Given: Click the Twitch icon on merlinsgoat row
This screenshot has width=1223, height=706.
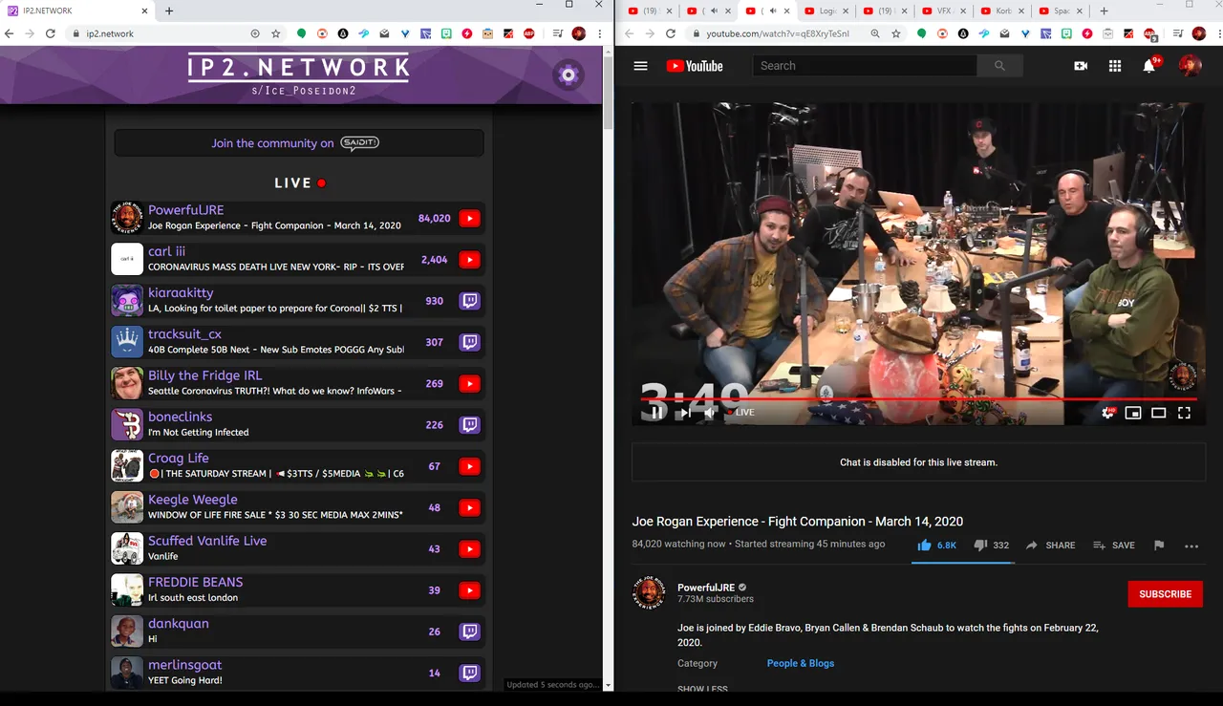Looking at the screenshot, I should tap(469, 673).
